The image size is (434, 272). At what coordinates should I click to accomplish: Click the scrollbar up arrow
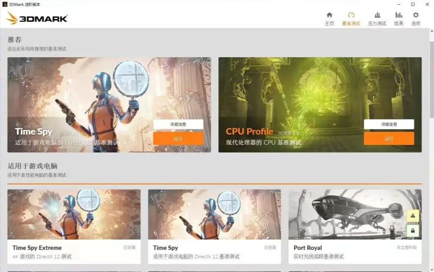[432, 30]
